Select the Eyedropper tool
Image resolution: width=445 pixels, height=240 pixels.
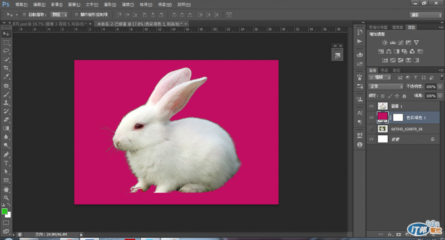pyautogui.click(x=6, y=76)
